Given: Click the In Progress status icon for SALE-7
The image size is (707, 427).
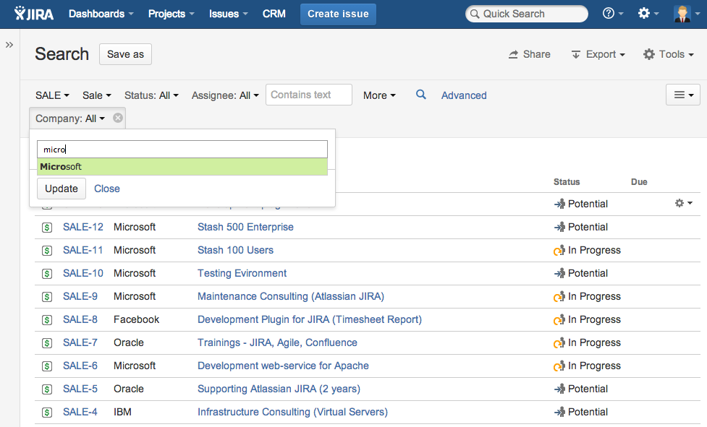Looking at the screenshot, I should point(559,343).
